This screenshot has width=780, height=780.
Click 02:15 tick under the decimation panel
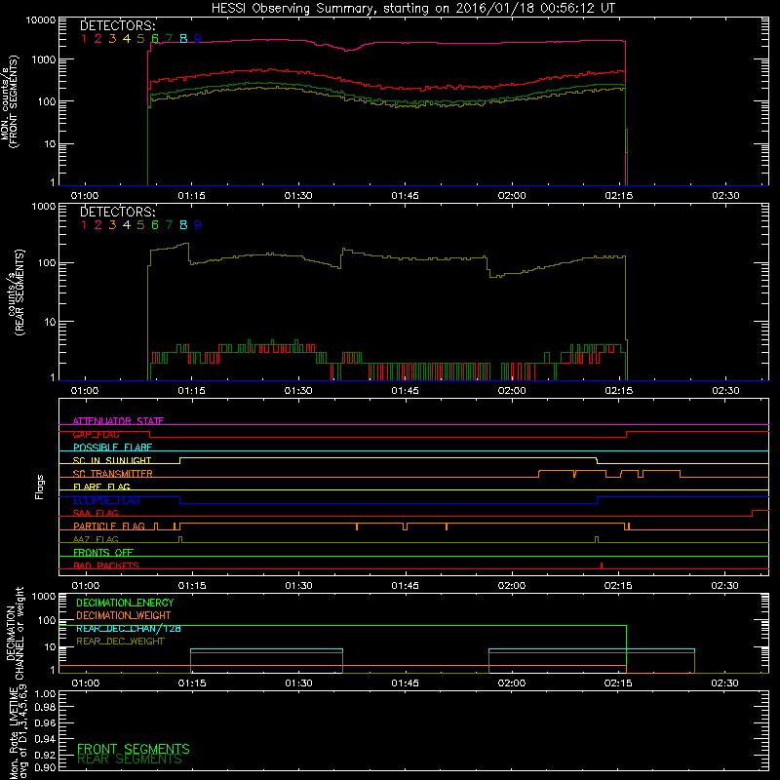(618, 683)
